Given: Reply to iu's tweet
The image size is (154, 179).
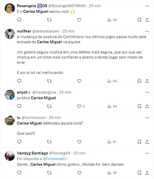Looking at the screenshot, I should coord(19,142).
